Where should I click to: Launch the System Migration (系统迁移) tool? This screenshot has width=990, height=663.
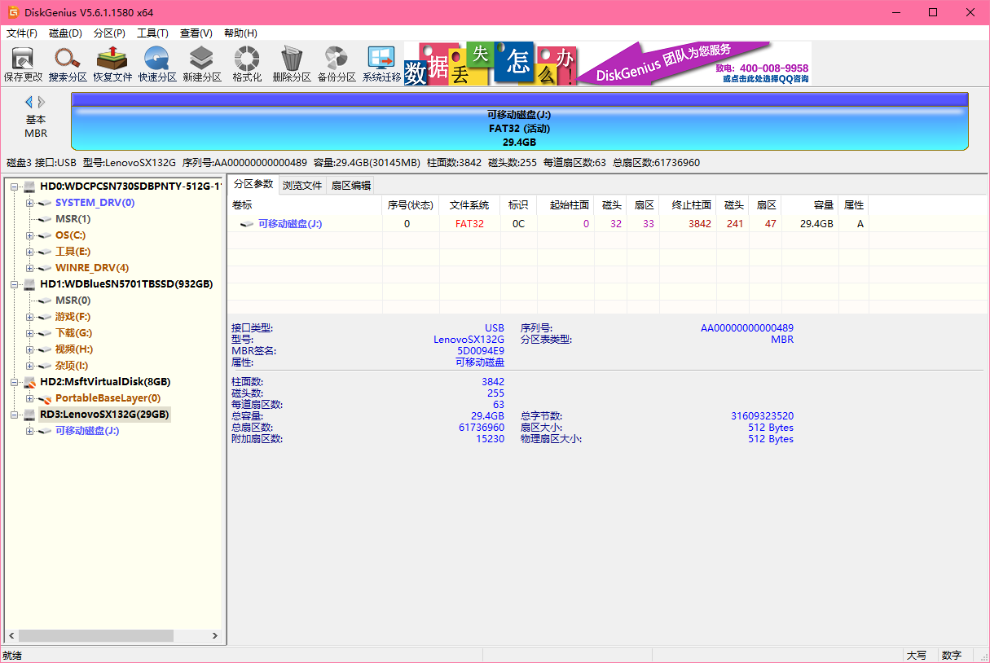coord(381,64)
